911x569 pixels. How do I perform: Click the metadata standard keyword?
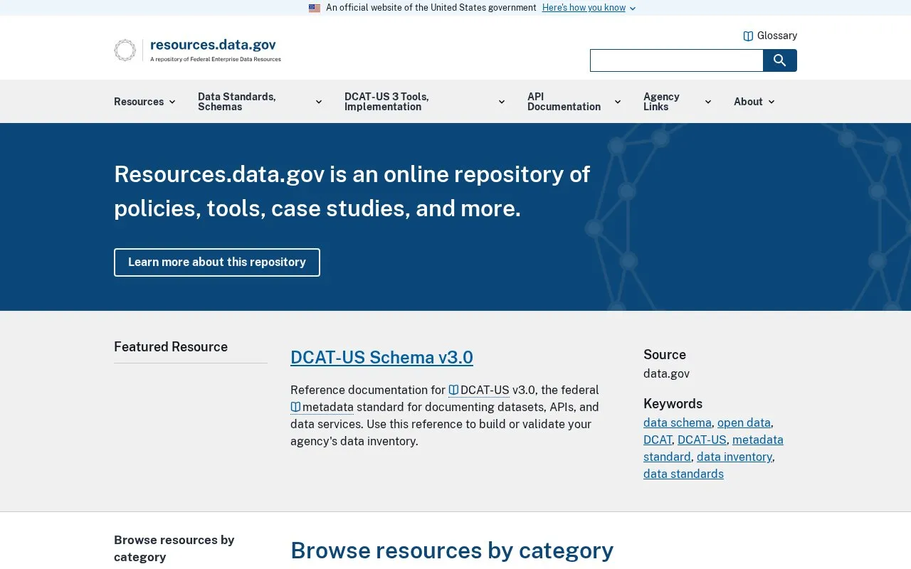(713, 448)
